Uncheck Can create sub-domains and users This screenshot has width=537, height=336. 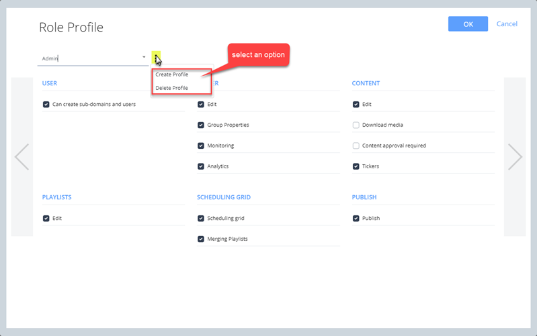pyautogui.click(x=46, y=105)
